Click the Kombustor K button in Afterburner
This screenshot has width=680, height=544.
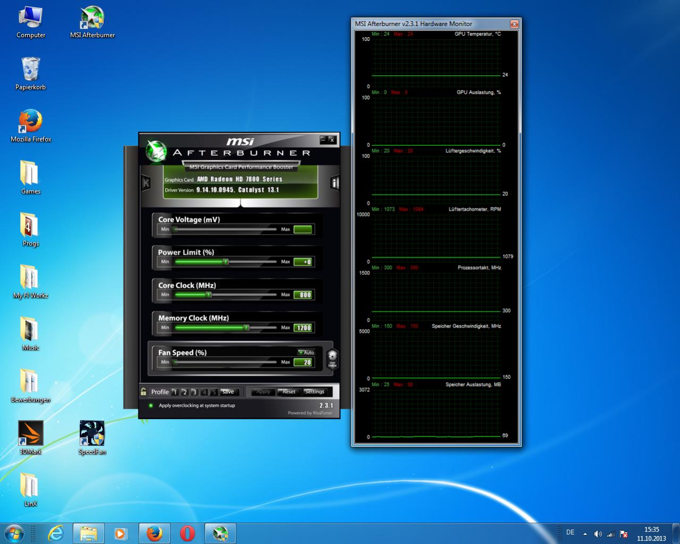146,183
